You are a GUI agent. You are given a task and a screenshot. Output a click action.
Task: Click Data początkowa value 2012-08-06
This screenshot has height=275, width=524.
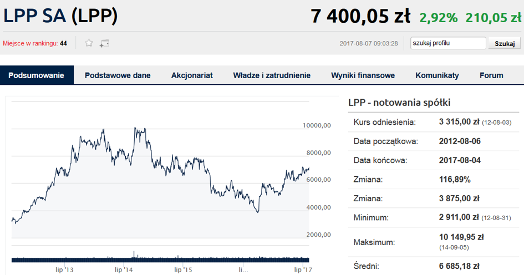460,141
